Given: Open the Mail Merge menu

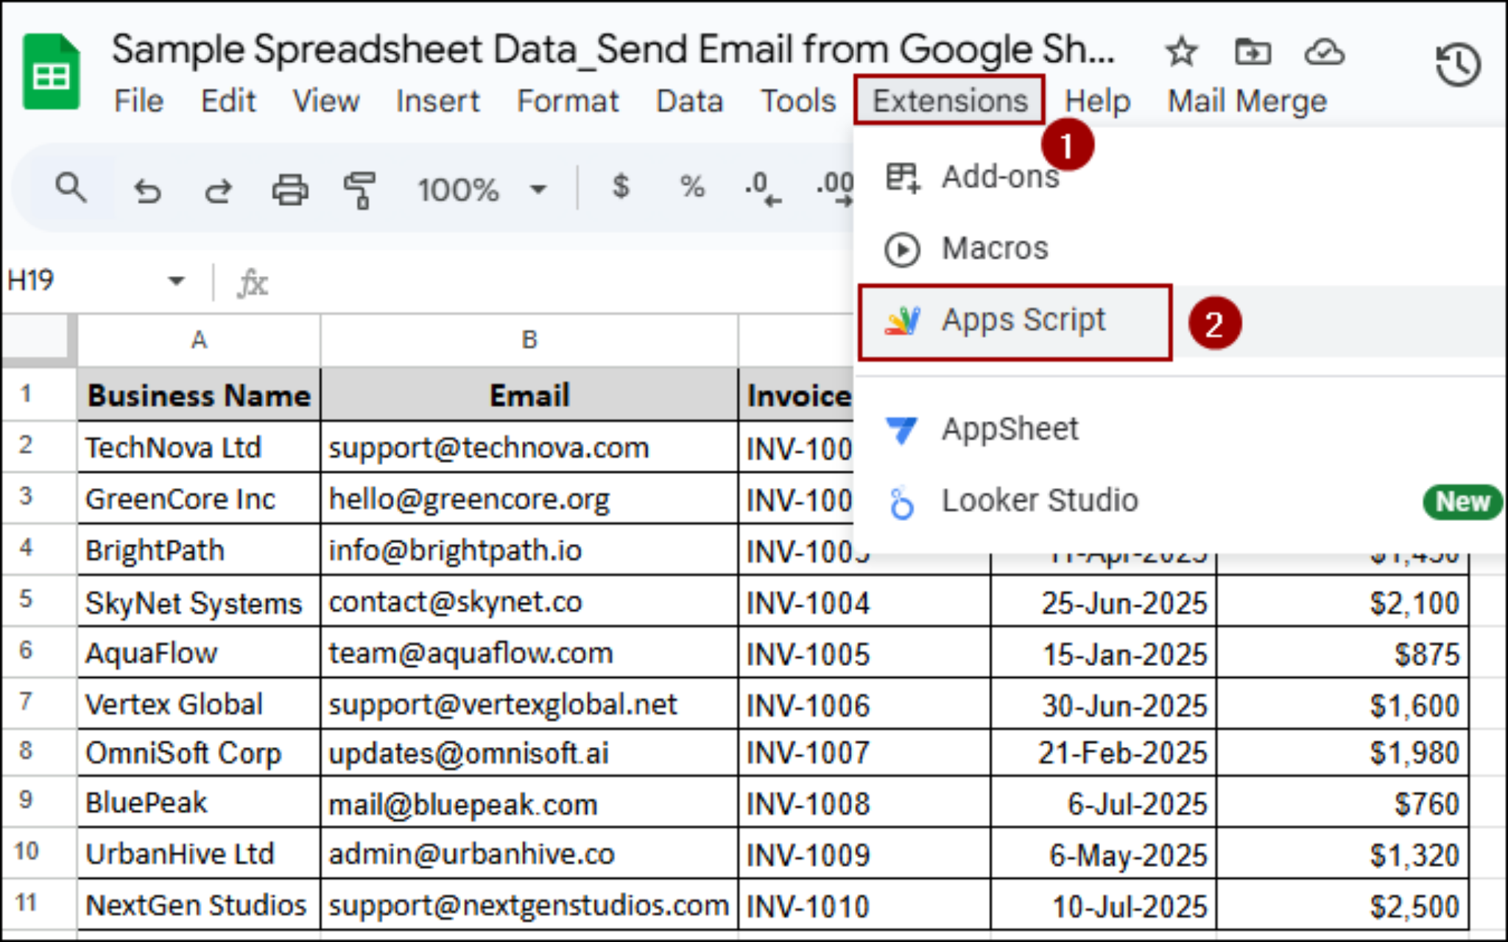Looking at the screenshot, I should [x=1247, y=101].
